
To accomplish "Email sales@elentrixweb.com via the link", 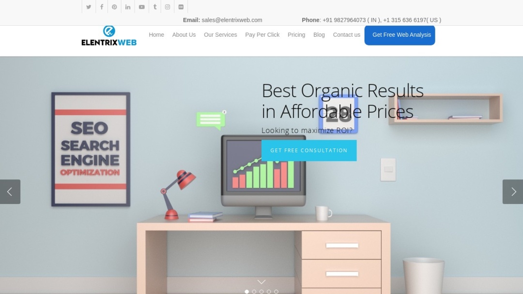I will click(231, 20).
